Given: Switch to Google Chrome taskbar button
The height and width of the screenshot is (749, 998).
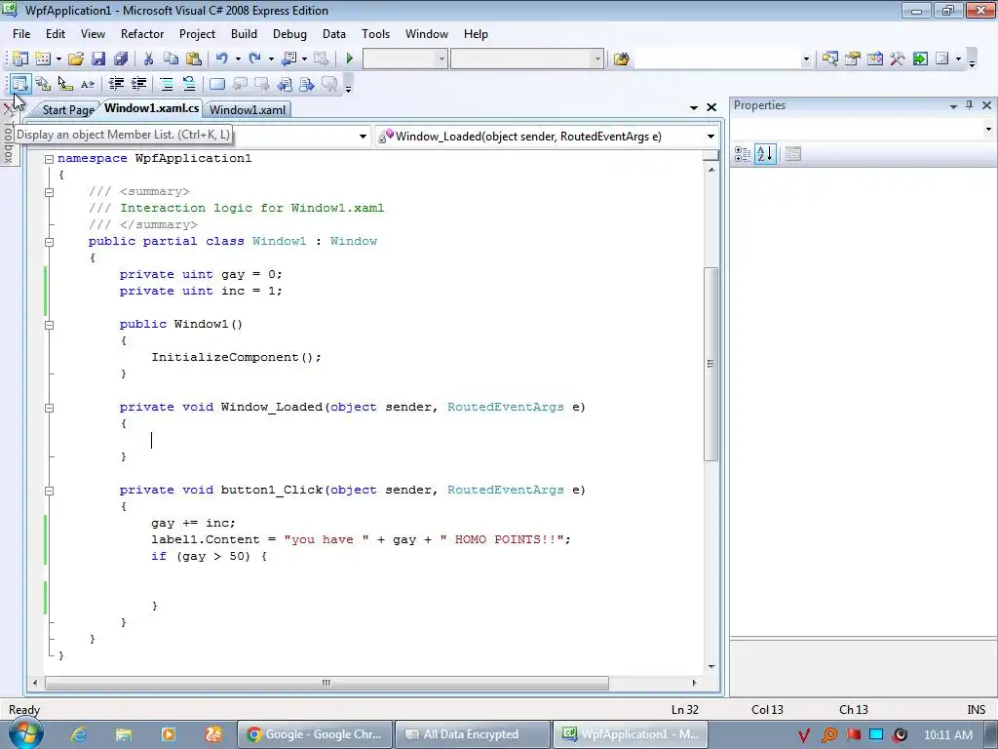Looking at the screenshot, I should (315, 734).
